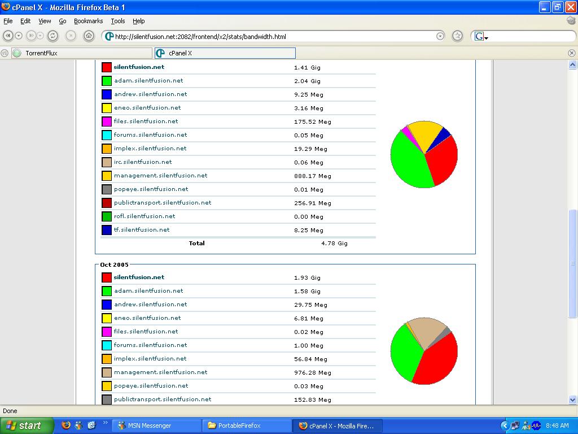Expand hidden quick launch icons chevron
Image resolution: width=578 pixels, height=434 pixels.
click(x=105, y=423)
